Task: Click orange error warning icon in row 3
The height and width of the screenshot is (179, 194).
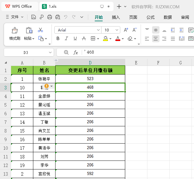Action: [47, 86]
